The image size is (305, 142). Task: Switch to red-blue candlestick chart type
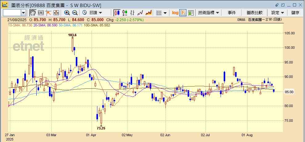[117, 13]
